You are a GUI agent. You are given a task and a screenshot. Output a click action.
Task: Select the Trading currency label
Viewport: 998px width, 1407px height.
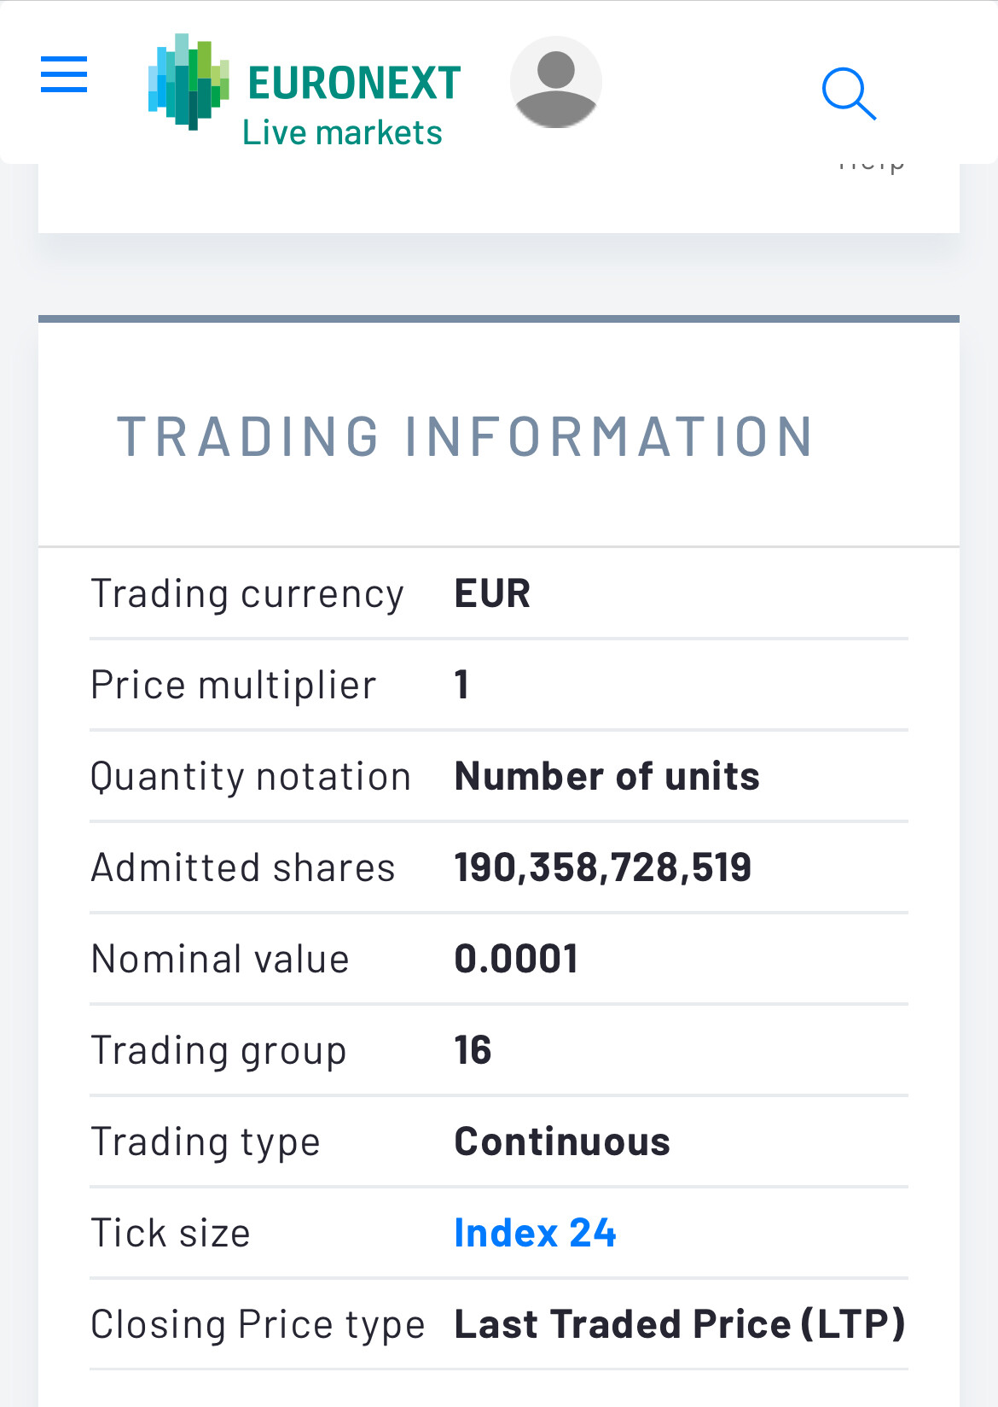[247, 593]
